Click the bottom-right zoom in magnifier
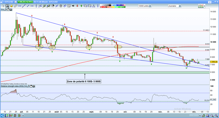The width and height of the screenshot is (219, 118). pos(216,115)
